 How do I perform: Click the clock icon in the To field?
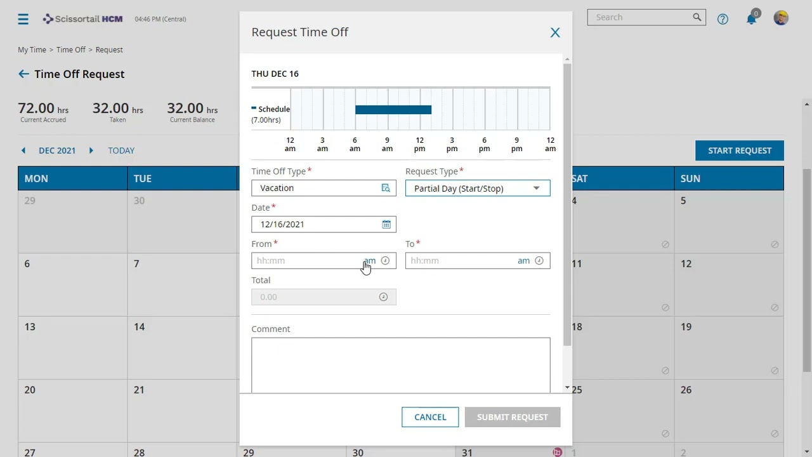click(x=539, y=260)
